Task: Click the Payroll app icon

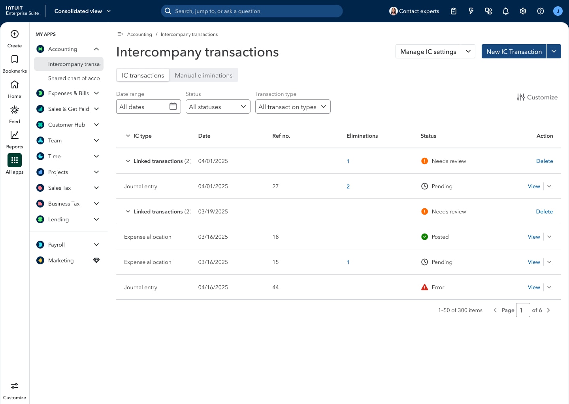Action: click(x=40, y=245)
